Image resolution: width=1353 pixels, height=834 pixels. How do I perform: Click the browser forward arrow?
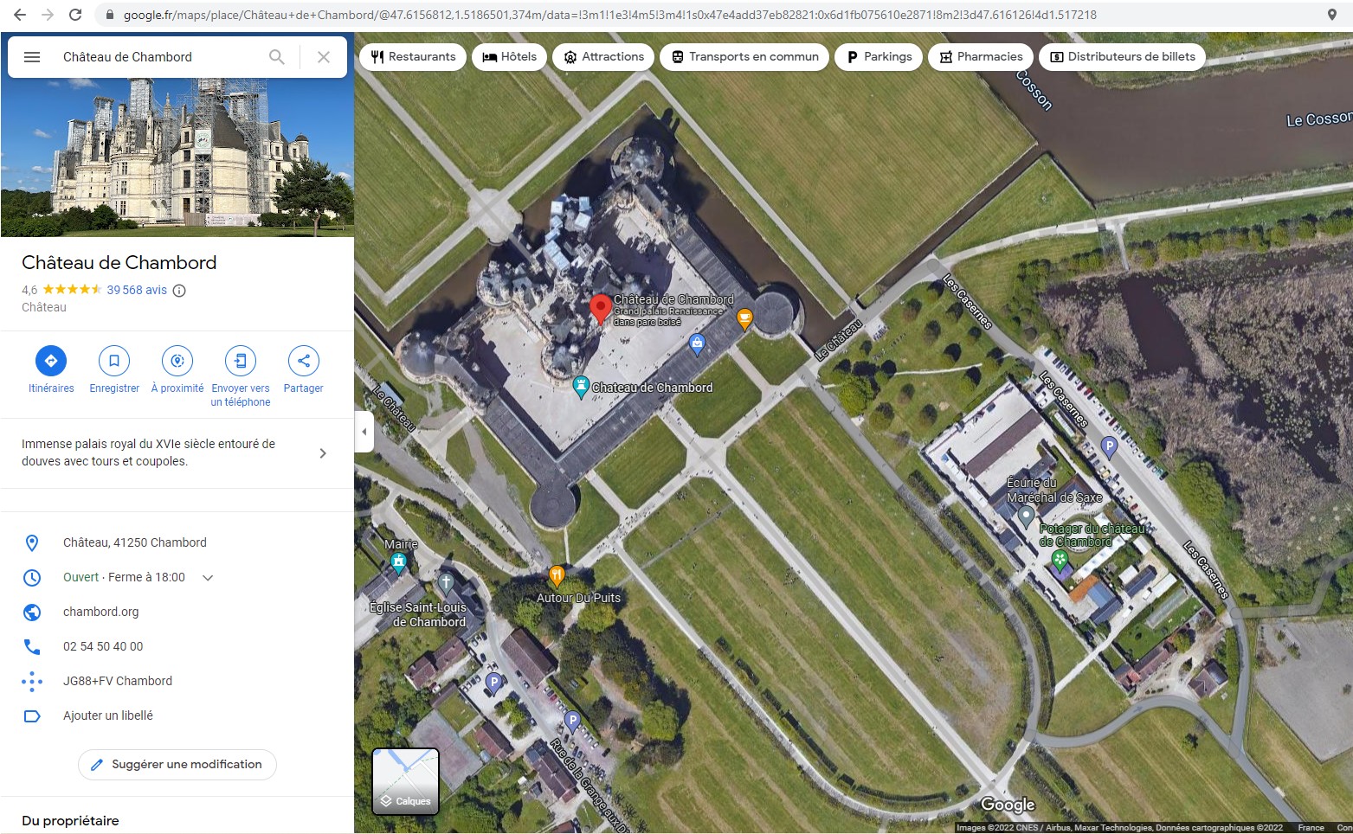click(x=48, y=15)
